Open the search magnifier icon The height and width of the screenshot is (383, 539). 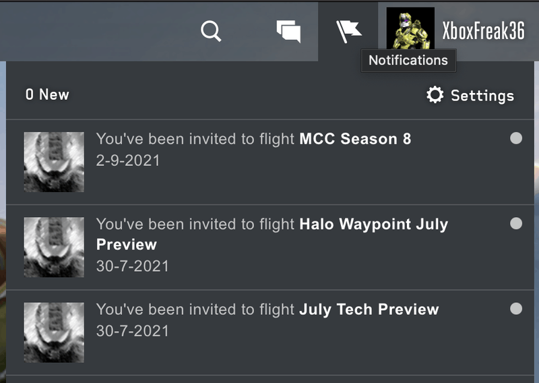point(211,31)
